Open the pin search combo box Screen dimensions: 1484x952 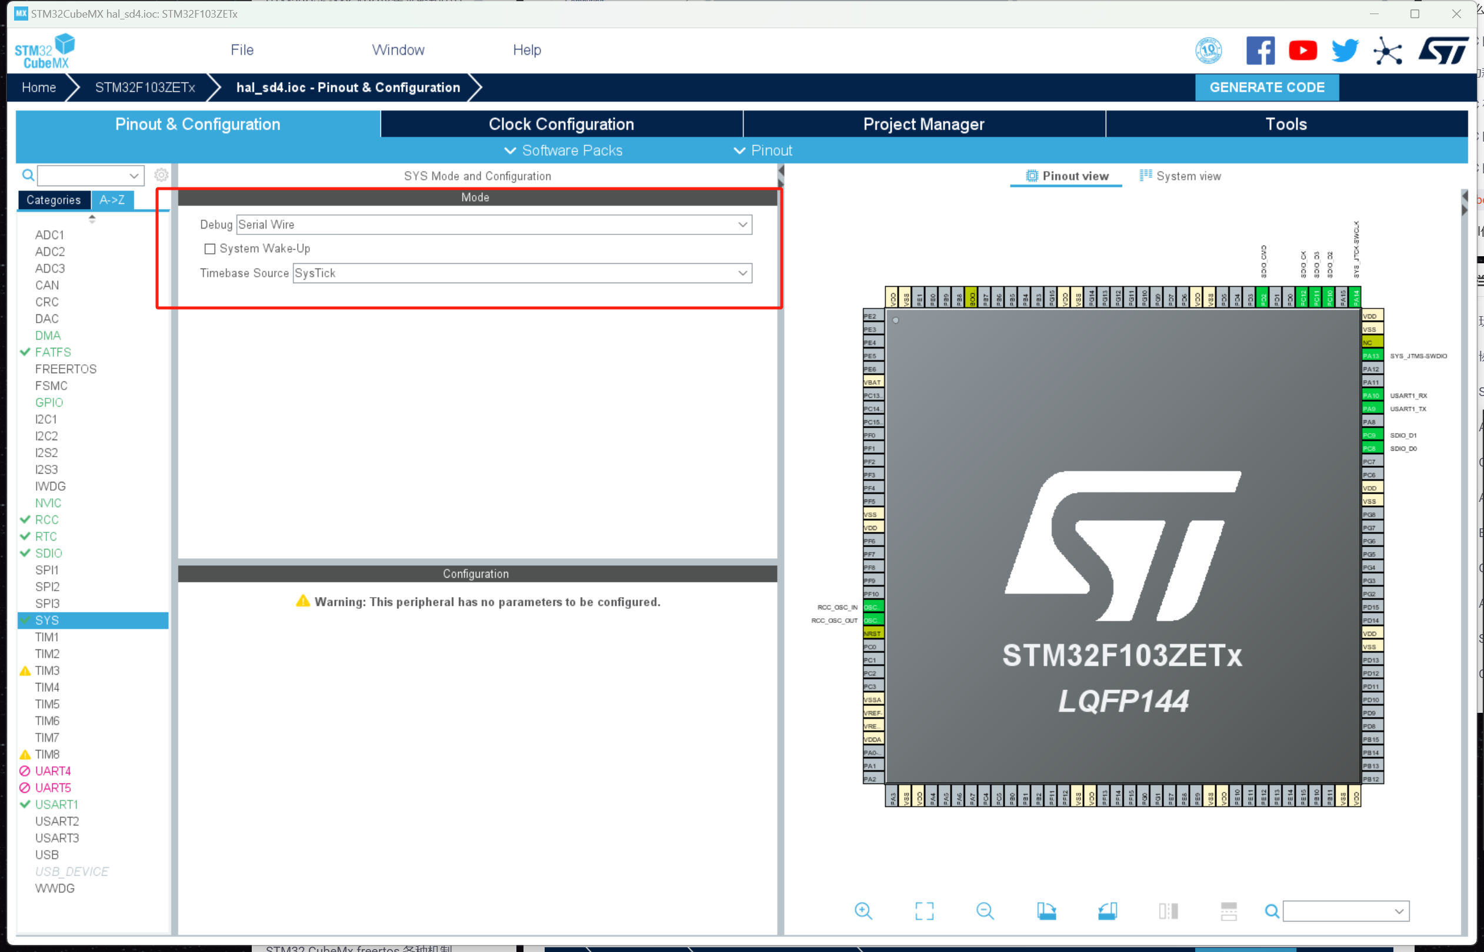click(1345, 911)
